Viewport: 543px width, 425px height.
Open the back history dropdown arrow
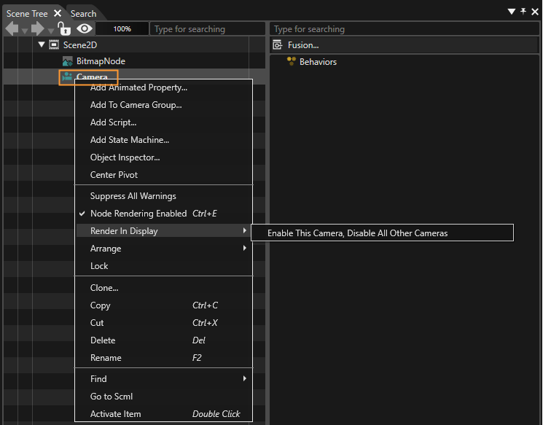(25, 31)
